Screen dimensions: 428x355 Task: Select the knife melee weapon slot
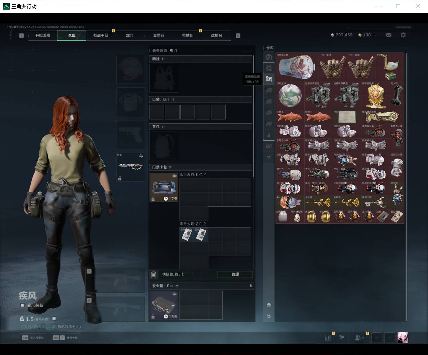click(130, 167)
